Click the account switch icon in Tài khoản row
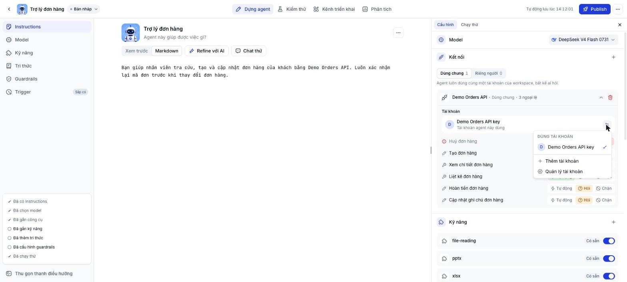627x282 pixels. click(607, 125)
